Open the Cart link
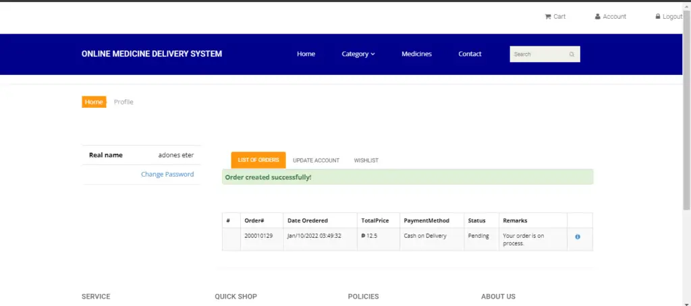Viewport: 691px width, 306px height. [555, 16]
